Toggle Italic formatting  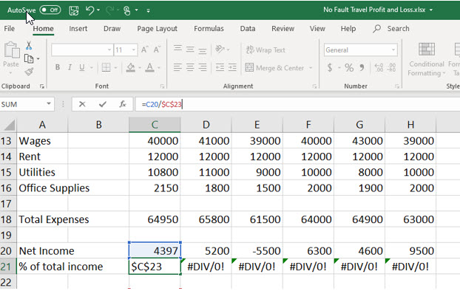coord(70,67)
